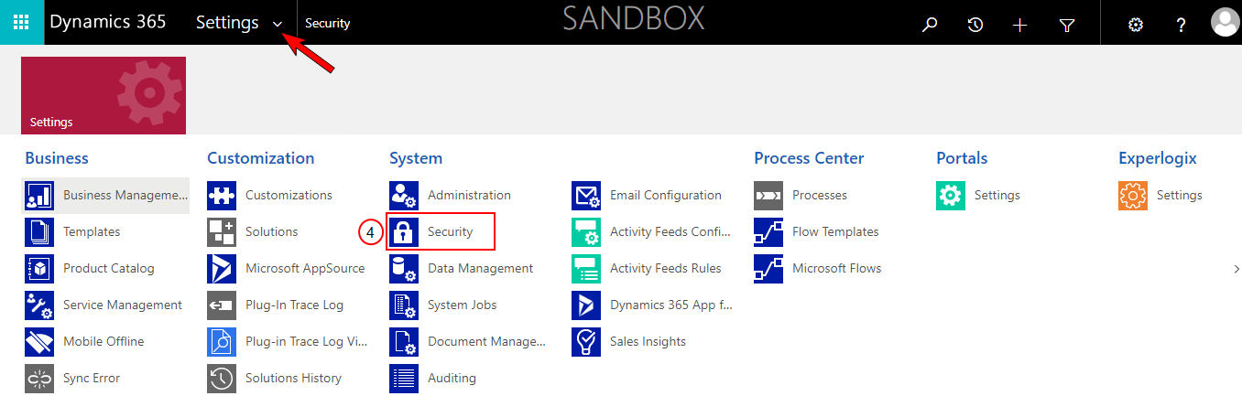Click the Auditing icon
1242x396 pixels.
(x=404, y=379)
